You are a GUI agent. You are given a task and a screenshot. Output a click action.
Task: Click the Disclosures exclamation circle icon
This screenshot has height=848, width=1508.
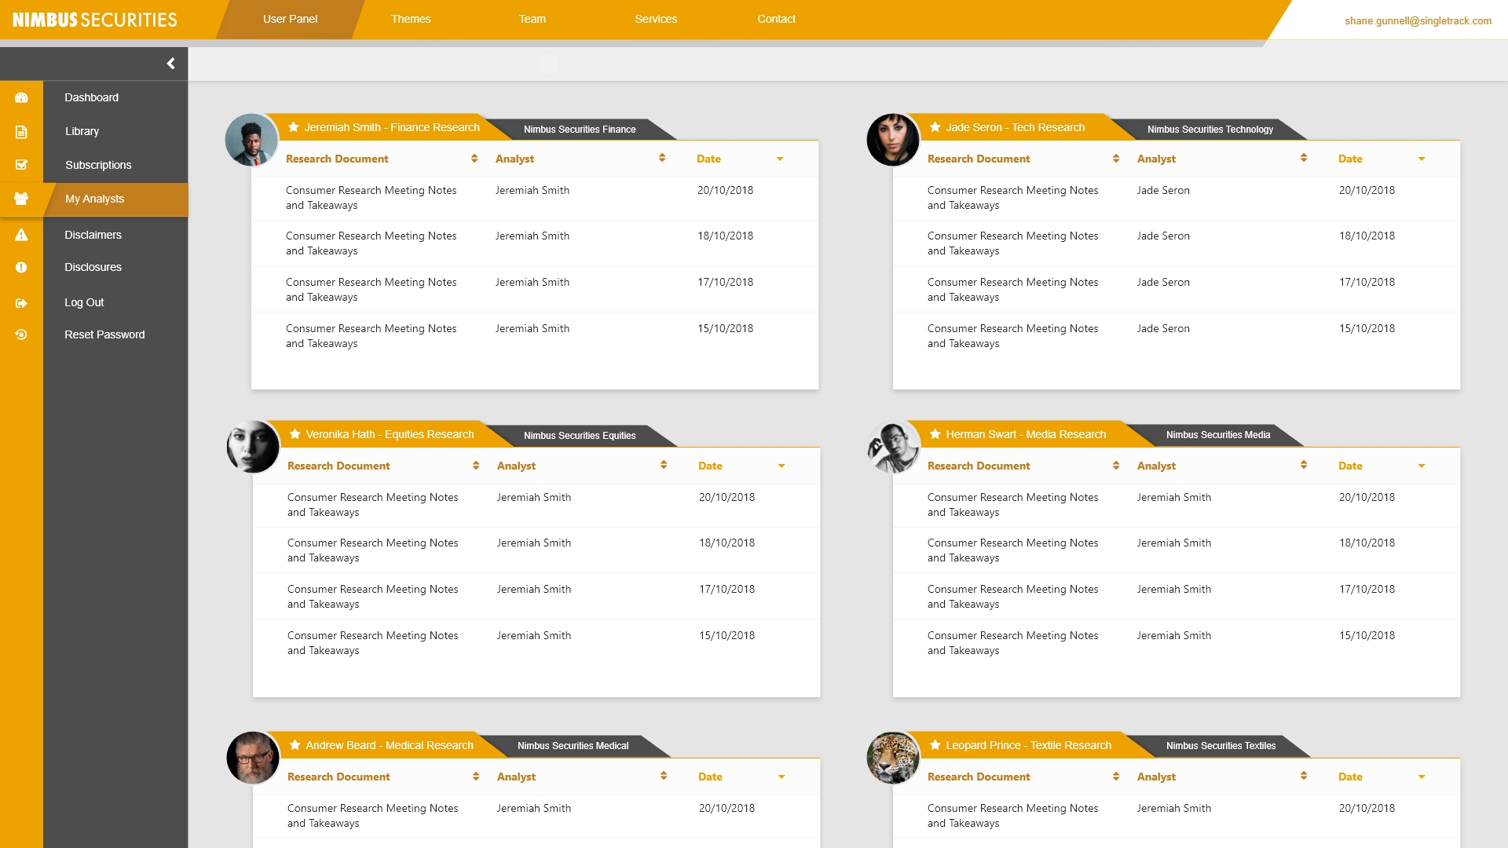click(x=21, y=268)
